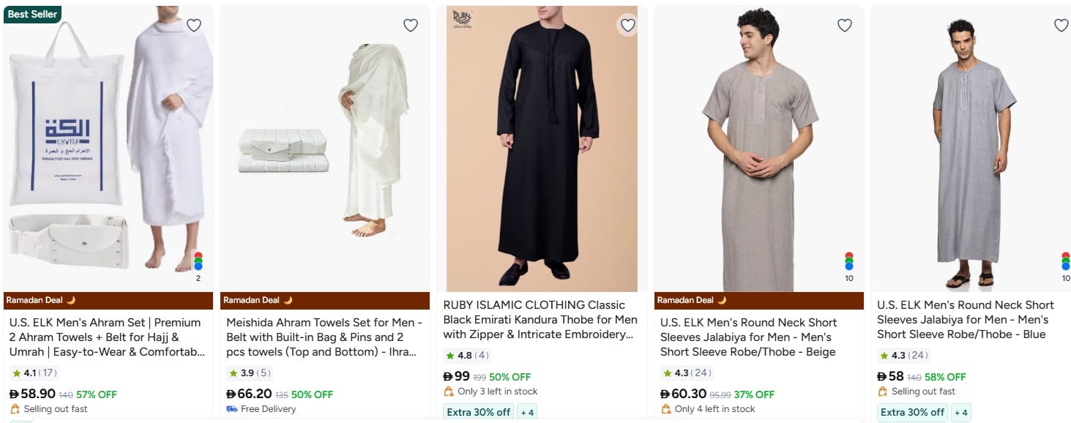Open the Meishida Ahram Towels Set title
The image size is (1071, 423).
pos(324,337)
